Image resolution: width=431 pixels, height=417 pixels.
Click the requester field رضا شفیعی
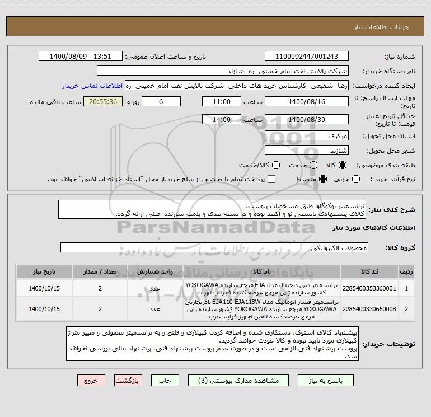coord(237,86)
